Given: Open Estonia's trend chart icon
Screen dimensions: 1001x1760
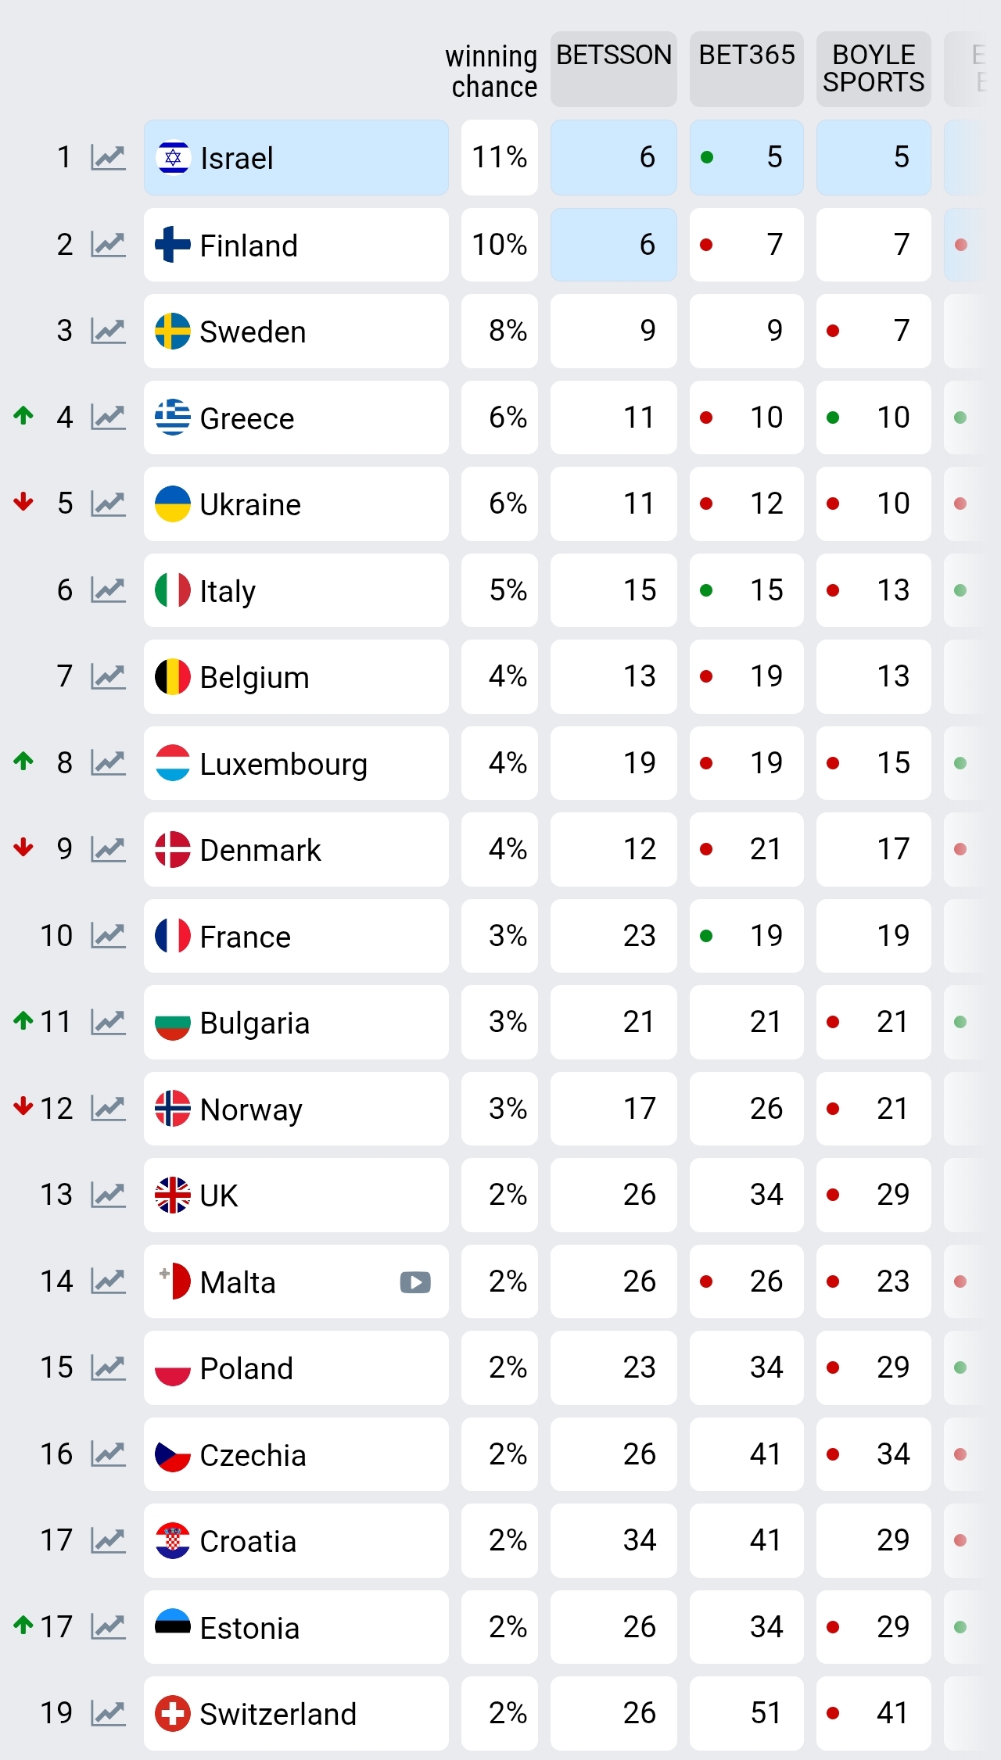Looking at the screenshot, I should [x=107, y=1626].
